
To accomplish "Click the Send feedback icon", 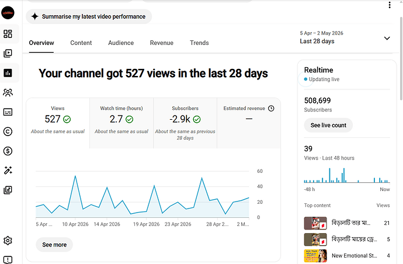I will click(x=8, y=260).
